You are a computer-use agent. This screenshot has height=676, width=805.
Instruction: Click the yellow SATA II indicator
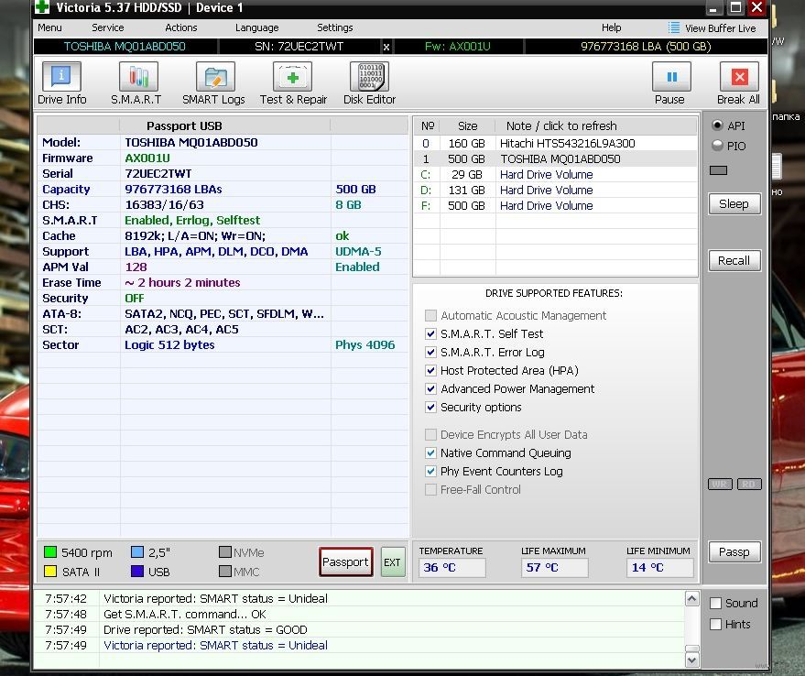[x=49, y=572]
